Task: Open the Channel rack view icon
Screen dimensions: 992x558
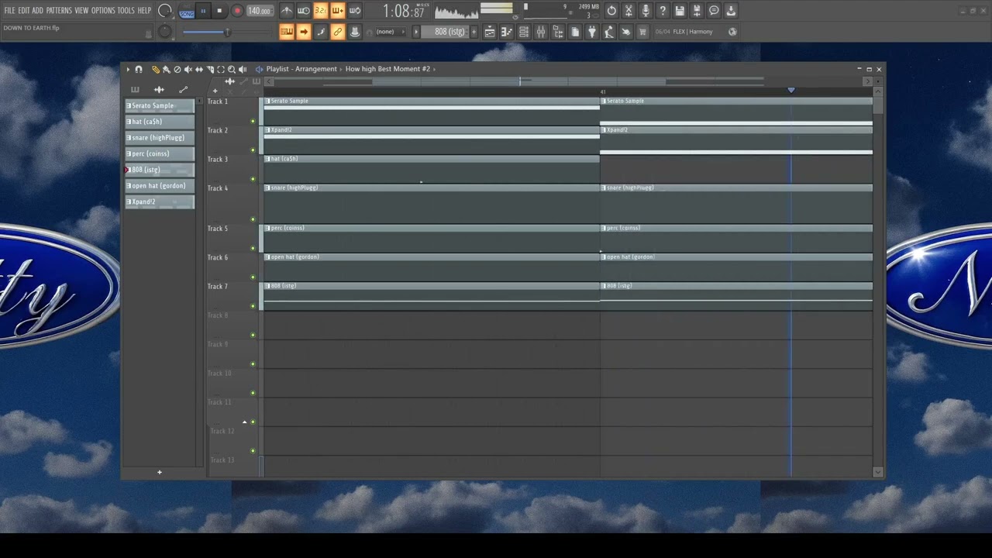Action: click(524, 32)
